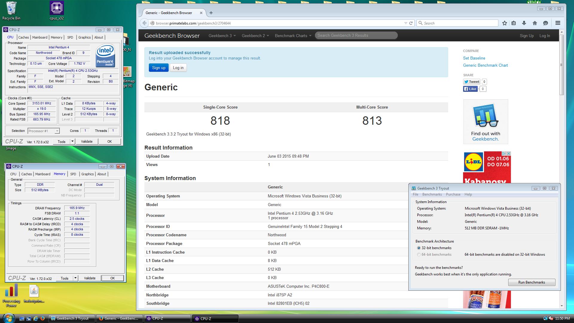Launch Internet Explorer from quick launch

[x=36, y=319]
